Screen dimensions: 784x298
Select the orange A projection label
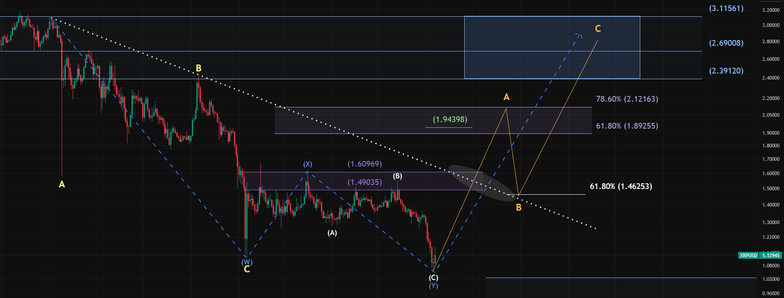507,97
